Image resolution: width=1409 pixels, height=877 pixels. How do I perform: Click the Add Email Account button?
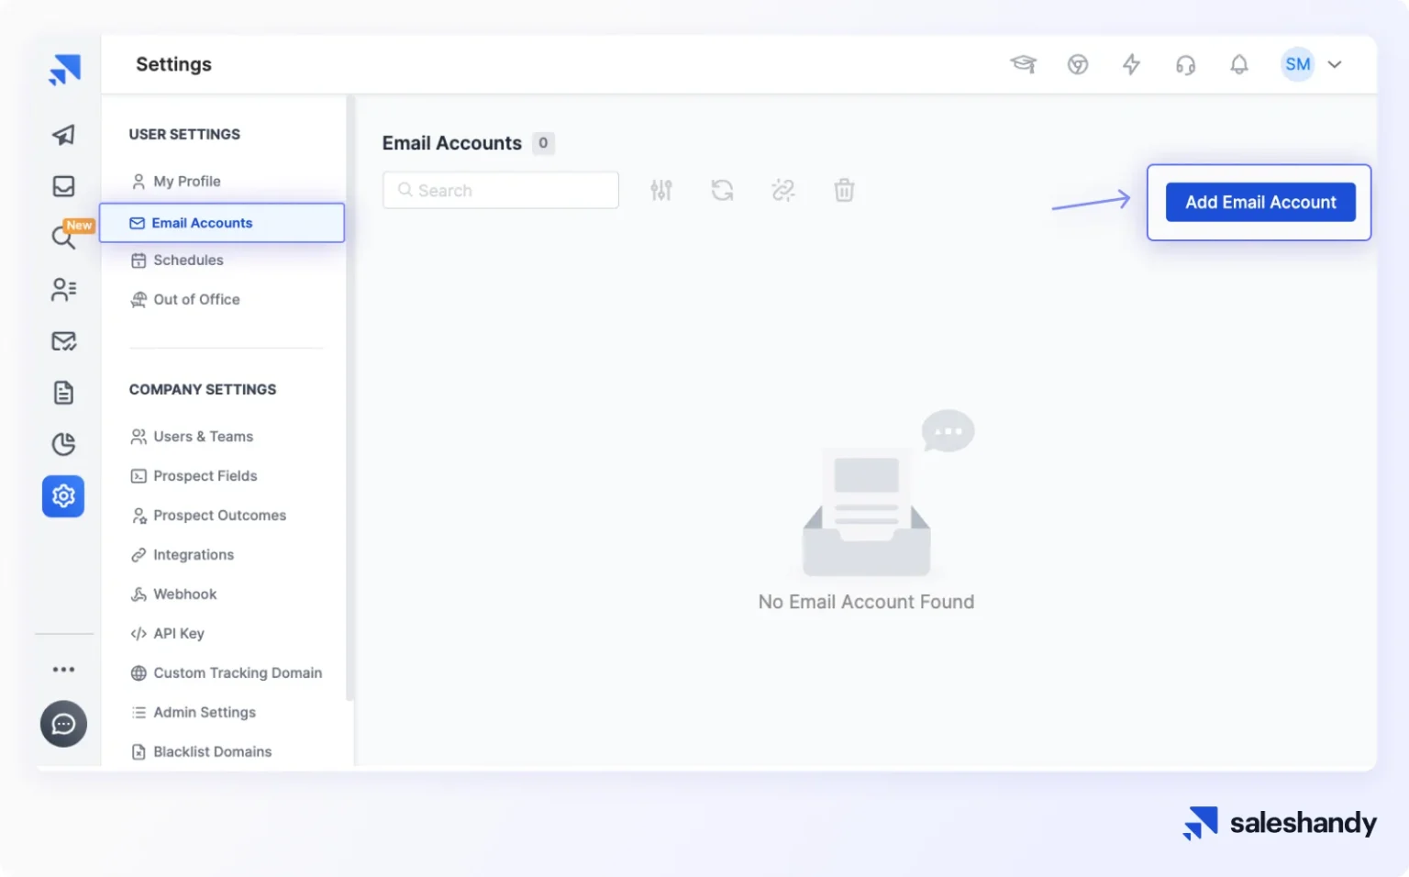coord(1259,202)
